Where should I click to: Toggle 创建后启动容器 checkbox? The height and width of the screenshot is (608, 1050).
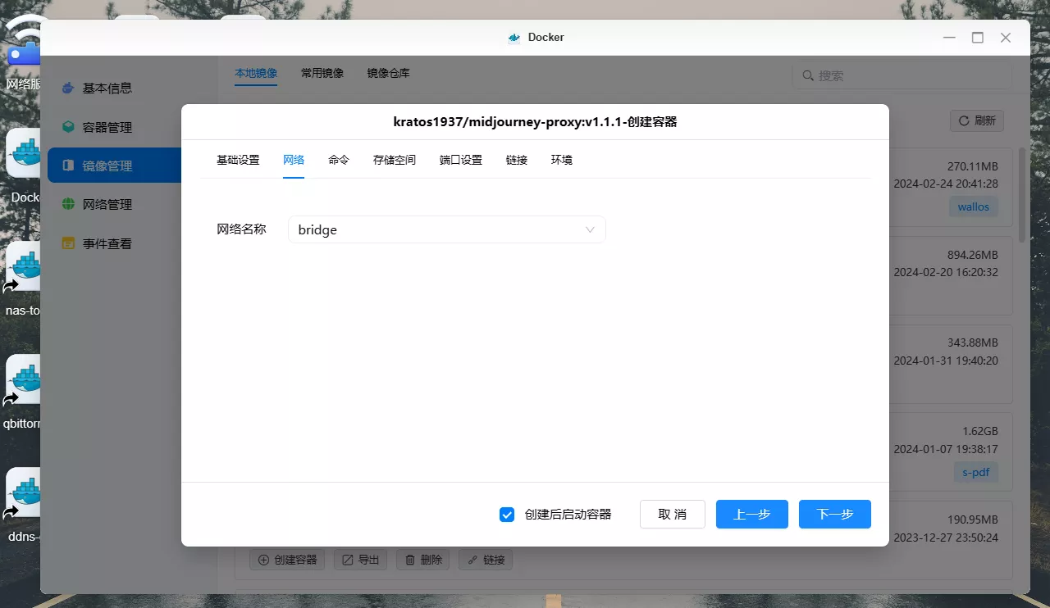(x=507, y=515)
